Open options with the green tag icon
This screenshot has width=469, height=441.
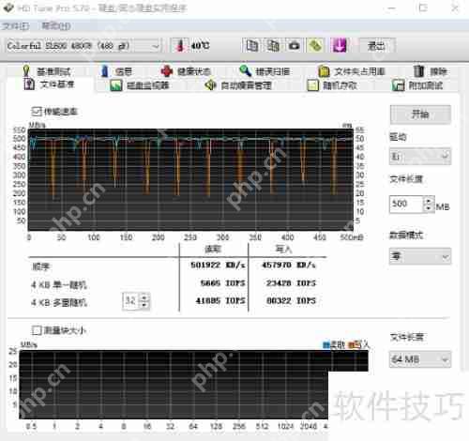pos(315,46)
